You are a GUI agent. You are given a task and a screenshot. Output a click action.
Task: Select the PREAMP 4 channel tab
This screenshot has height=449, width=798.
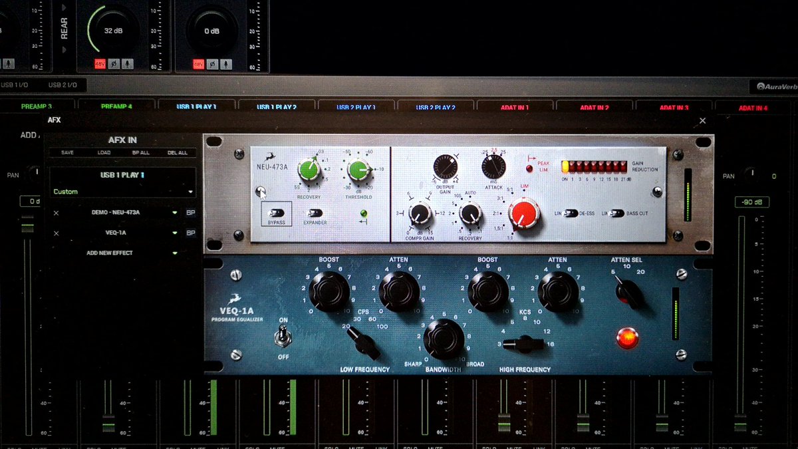(x=116, y=106)
